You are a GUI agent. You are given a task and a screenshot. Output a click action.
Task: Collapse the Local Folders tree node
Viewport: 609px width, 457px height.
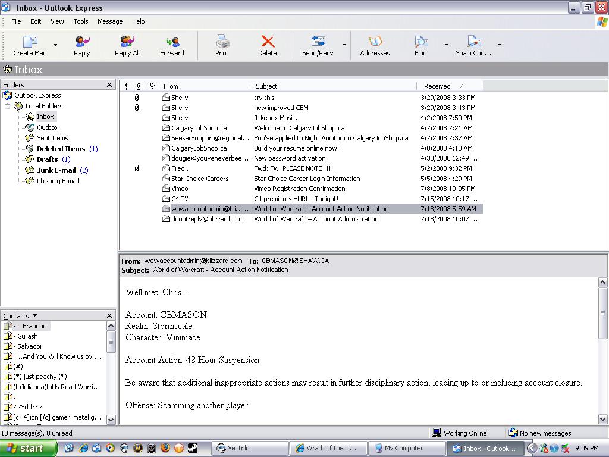coord(8,106)
